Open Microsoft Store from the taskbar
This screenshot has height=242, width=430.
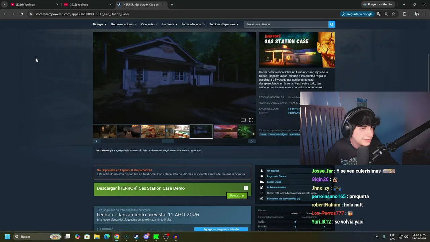[x=87, y=237]
